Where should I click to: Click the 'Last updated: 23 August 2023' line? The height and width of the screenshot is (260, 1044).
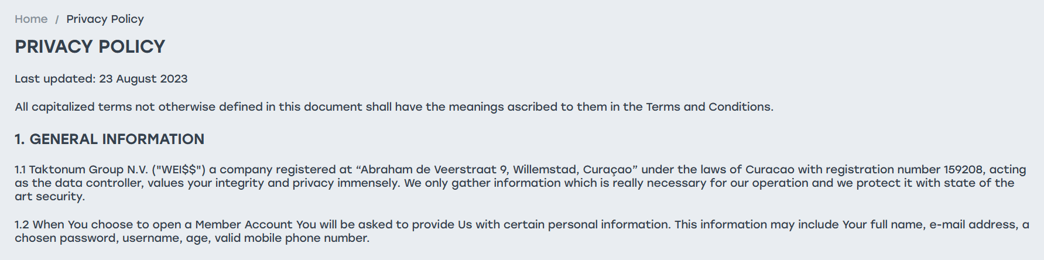point(101,79)
